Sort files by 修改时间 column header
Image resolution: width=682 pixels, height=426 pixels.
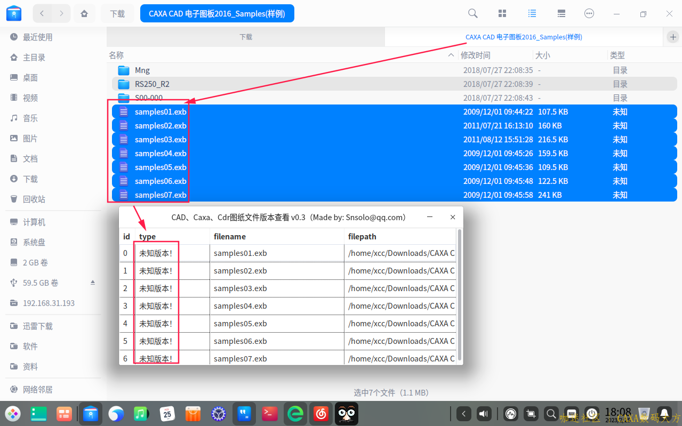point(476,55)
